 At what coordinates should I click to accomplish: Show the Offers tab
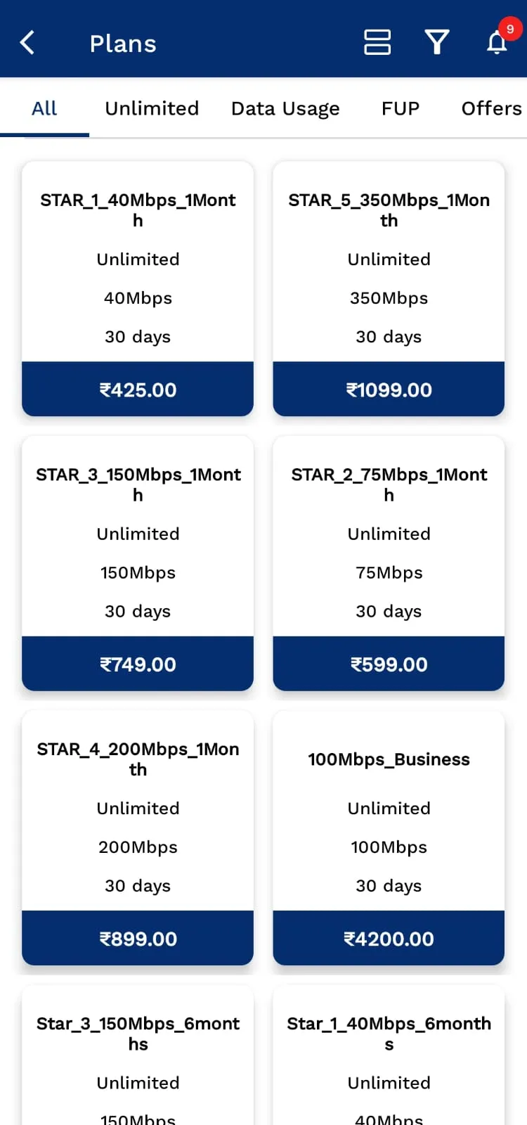pos(492,108)
